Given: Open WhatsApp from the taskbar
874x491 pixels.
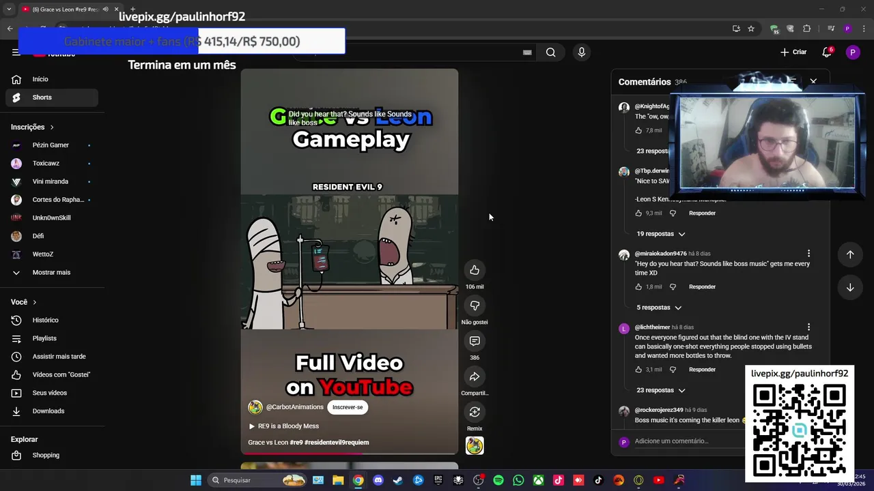Looking at the screenshot, I should [x=518, y=480].
